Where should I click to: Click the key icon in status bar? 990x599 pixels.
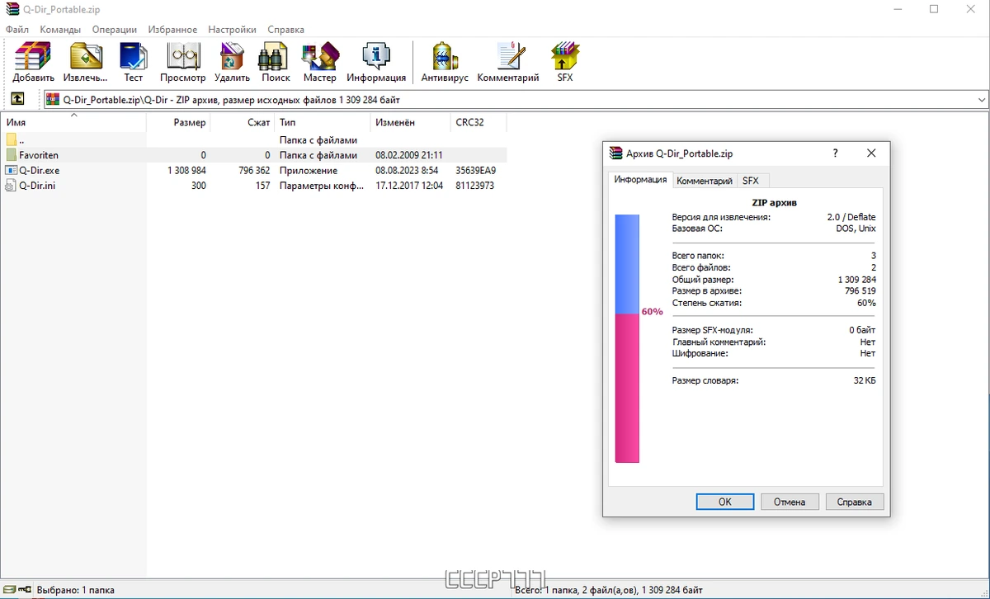(26, 589)
